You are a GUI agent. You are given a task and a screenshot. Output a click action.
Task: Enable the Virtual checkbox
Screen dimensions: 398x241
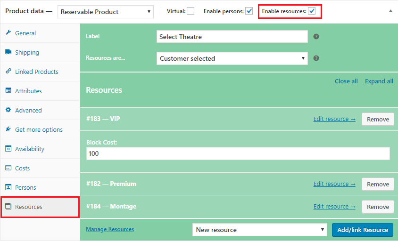click(191, 11)
